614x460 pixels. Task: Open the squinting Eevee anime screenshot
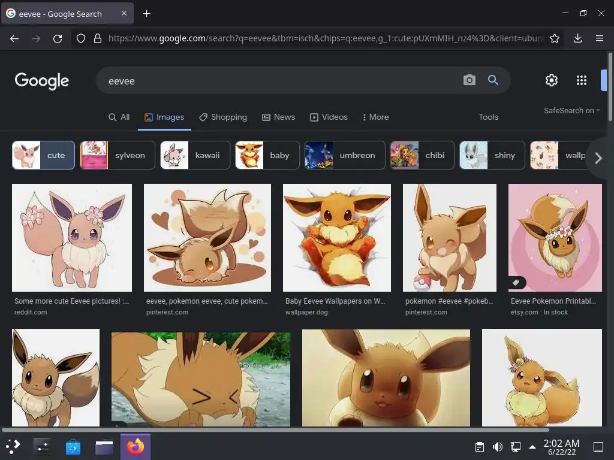tap(201, 379)
